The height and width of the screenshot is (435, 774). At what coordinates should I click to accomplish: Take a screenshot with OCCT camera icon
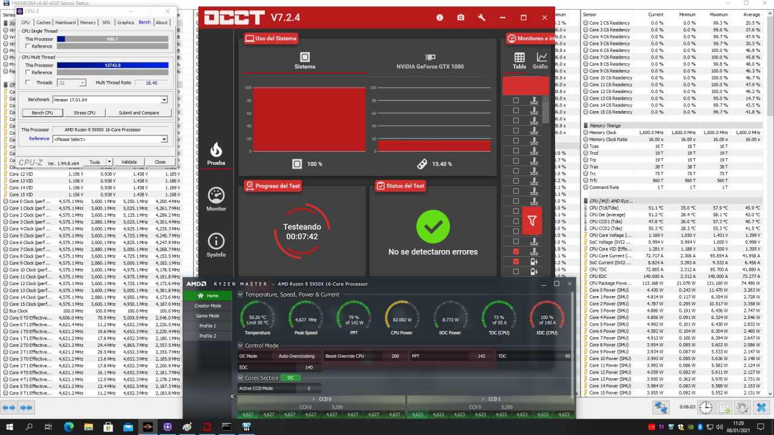pos(461,18)
